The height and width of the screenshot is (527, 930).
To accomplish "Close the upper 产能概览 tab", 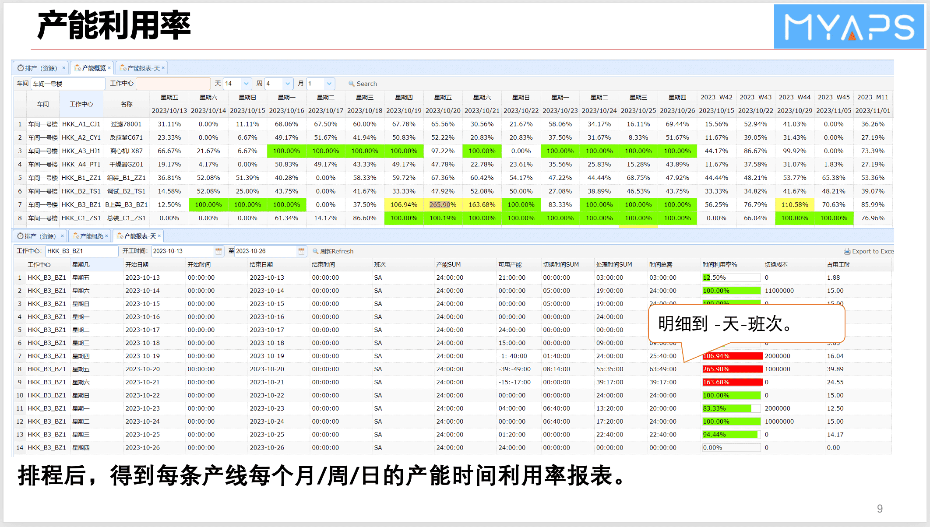I will coord(109,68).
